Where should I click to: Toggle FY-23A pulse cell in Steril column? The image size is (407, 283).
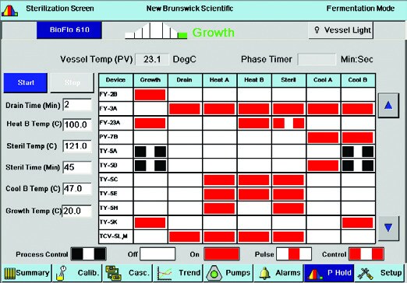[x=288, y=123]
